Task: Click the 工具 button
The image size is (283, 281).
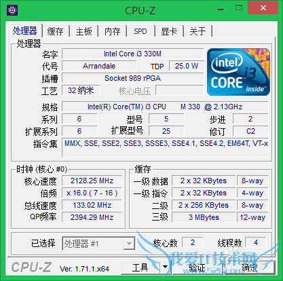Action: [140, 267]
